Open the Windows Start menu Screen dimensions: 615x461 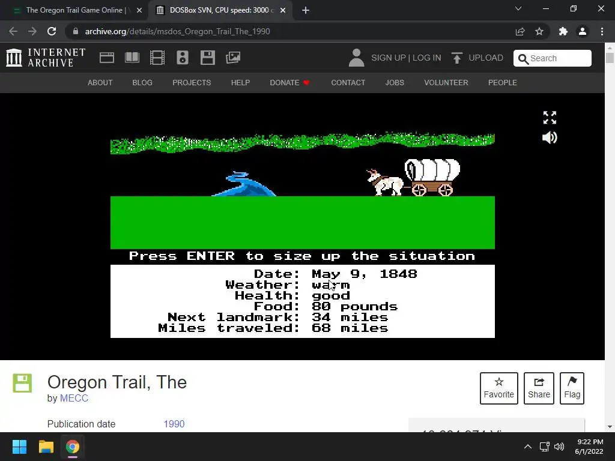tap(19, 447)
